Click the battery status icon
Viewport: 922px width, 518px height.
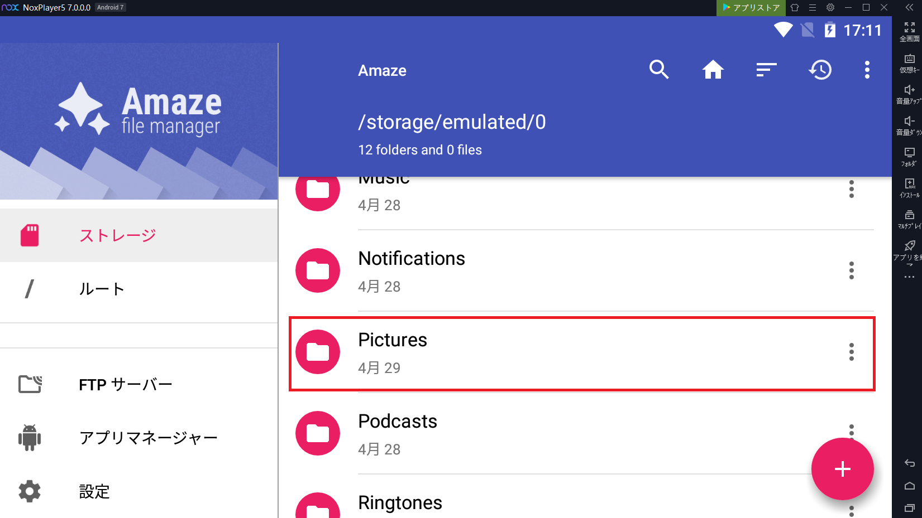coord(830,30)
